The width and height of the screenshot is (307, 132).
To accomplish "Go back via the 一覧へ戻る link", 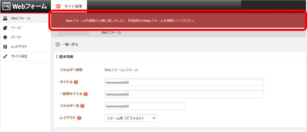I will [70, 45].
